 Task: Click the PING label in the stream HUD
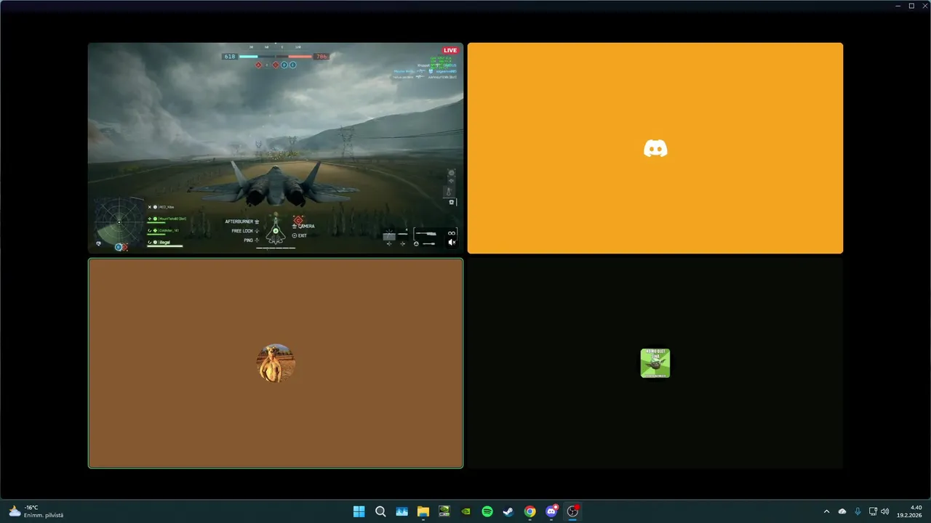point(248,240)
